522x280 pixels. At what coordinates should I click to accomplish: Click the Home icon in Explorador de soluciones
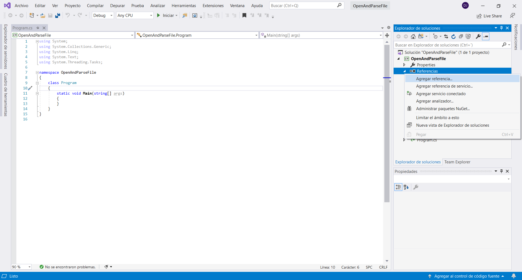click(x=413, y=36)
